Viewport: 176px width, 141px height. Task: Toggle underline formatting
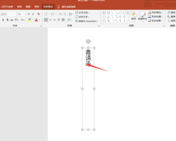[3, 20]
